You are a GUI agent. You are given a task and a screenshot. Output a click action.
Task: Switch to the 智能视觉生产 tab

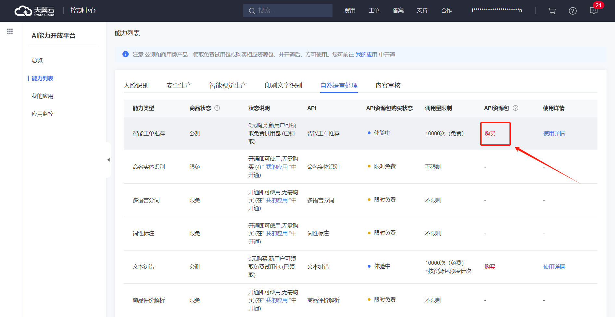pyautogui.click(x=228, y=85)
